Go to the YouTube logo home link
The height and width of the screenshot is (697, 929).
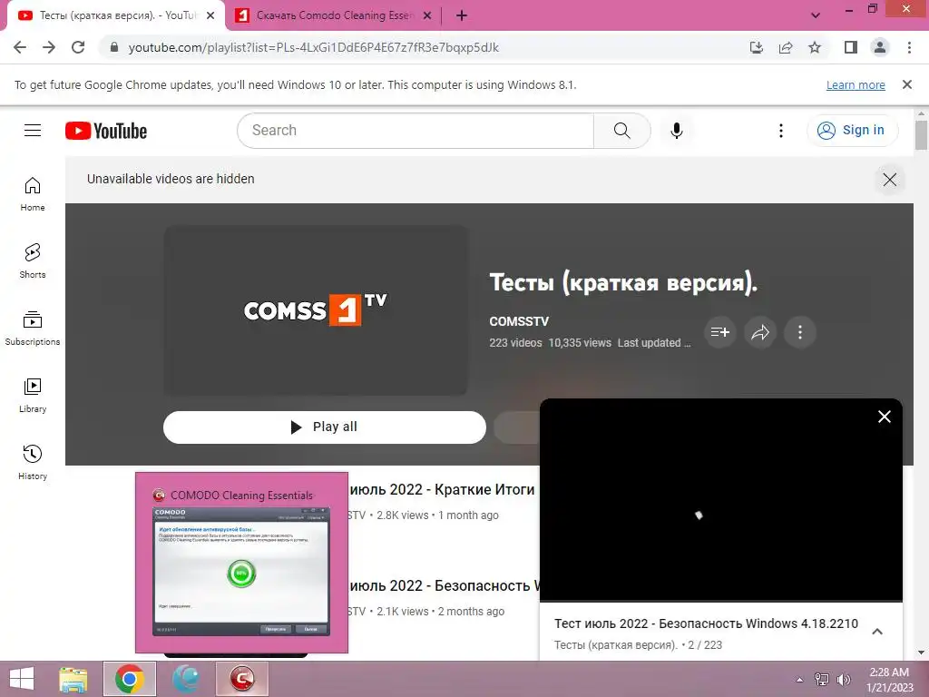[106, 131]
